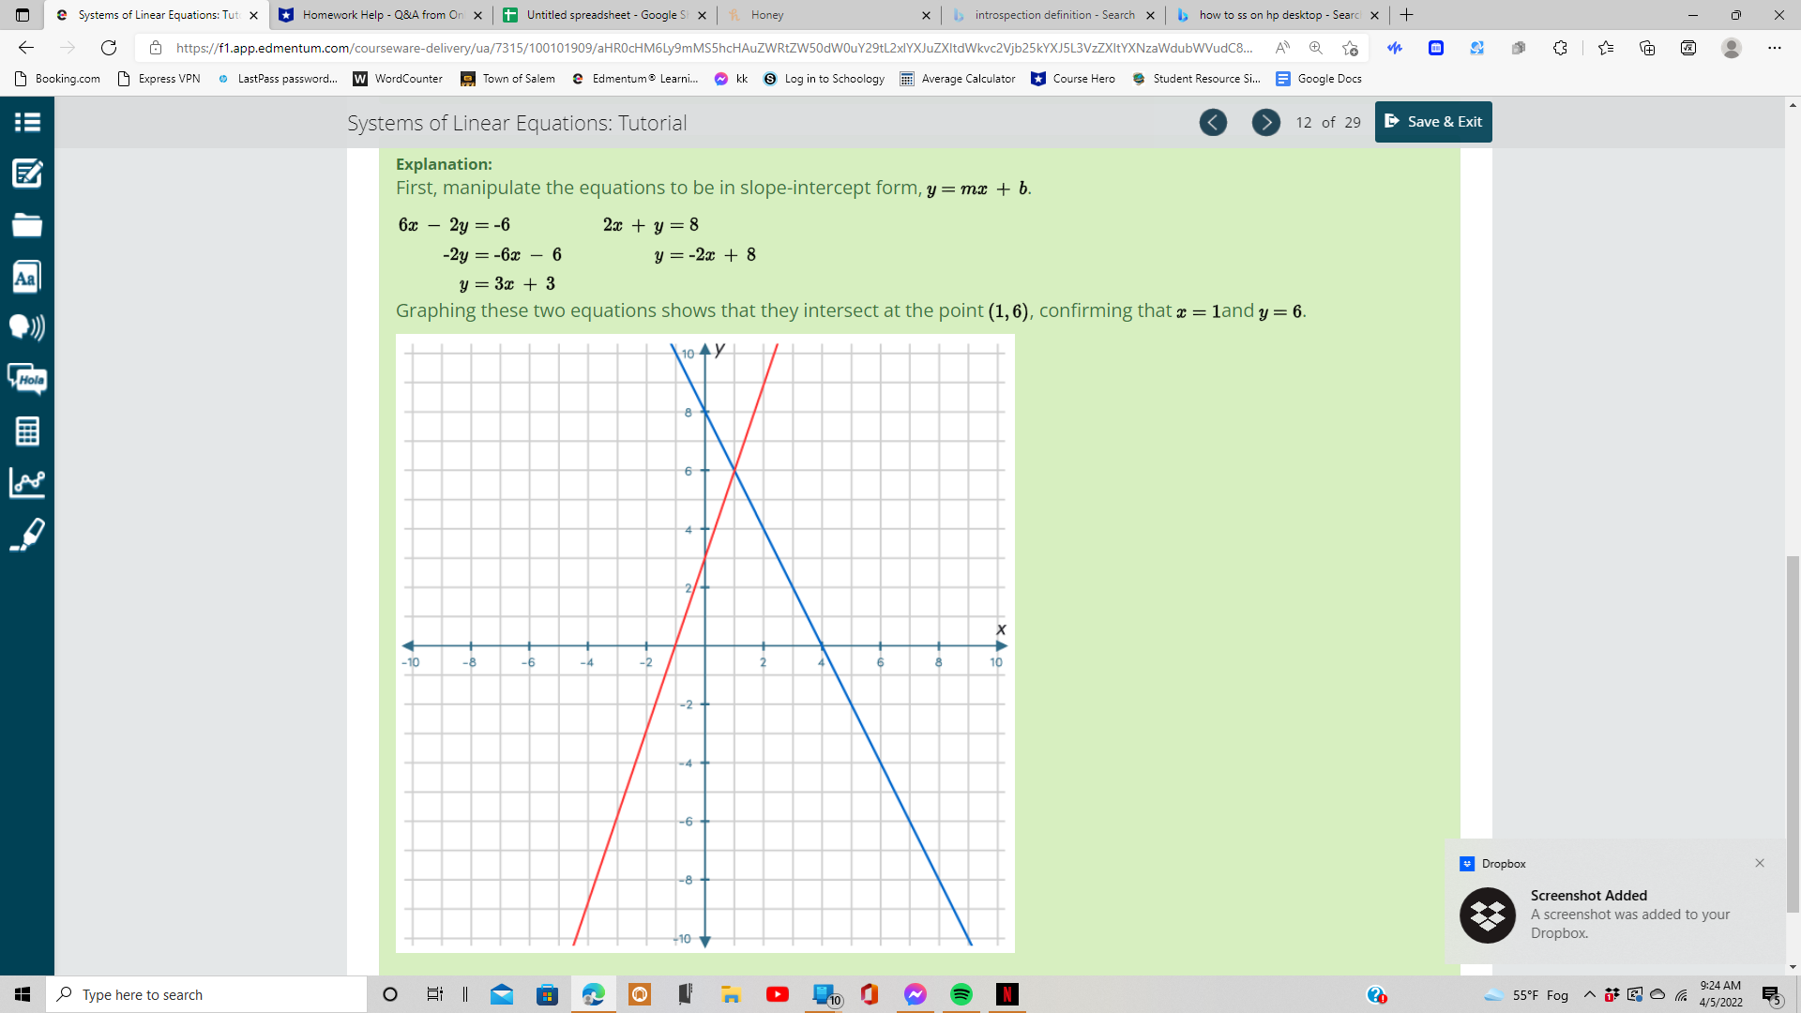1801x1013 pixels.
Task: Go to the next tutorial page
Action: pyautogui.click(x=1265, y=122)
